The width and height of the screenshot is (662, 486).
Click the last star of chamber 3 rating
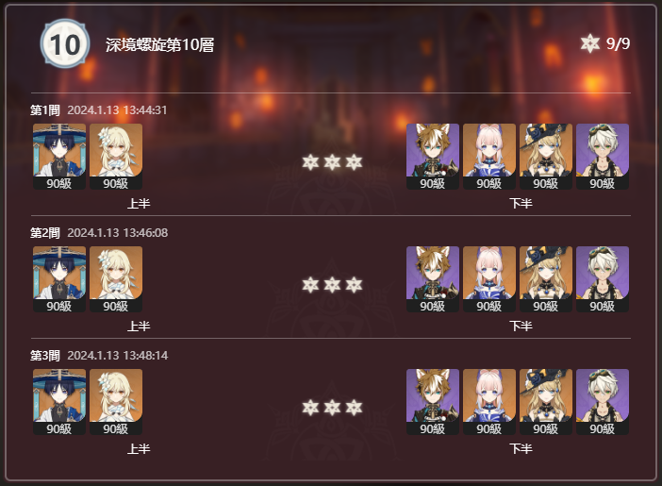pyautogui.click(x=354, y=408)
